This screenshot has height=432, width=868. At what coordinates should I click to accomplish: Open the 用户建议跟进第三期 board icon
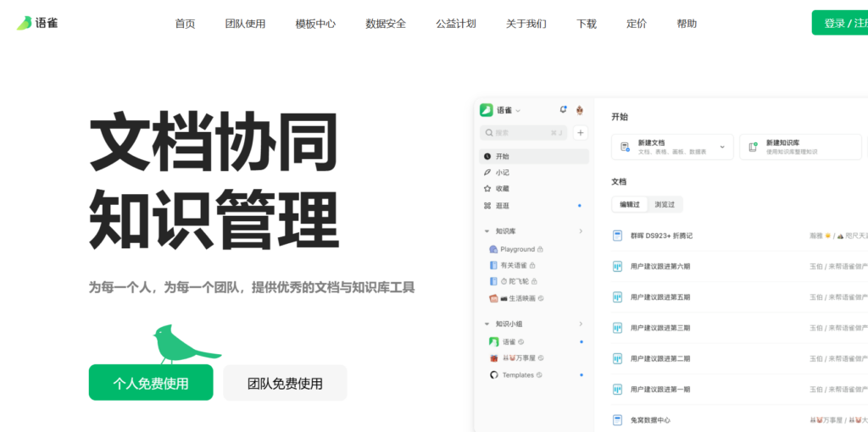coord(617,328)
